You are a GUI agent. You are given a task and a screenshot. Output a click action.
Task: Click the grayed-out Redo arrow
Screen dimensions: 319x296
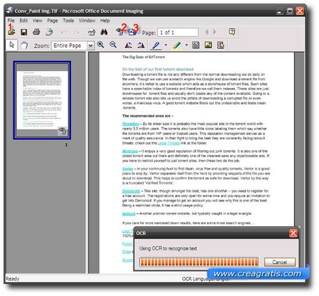76,32
